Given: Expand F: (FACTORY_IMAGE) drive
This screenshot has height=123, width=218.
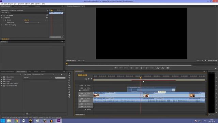Looking at the screenshot, I should 2,83.
